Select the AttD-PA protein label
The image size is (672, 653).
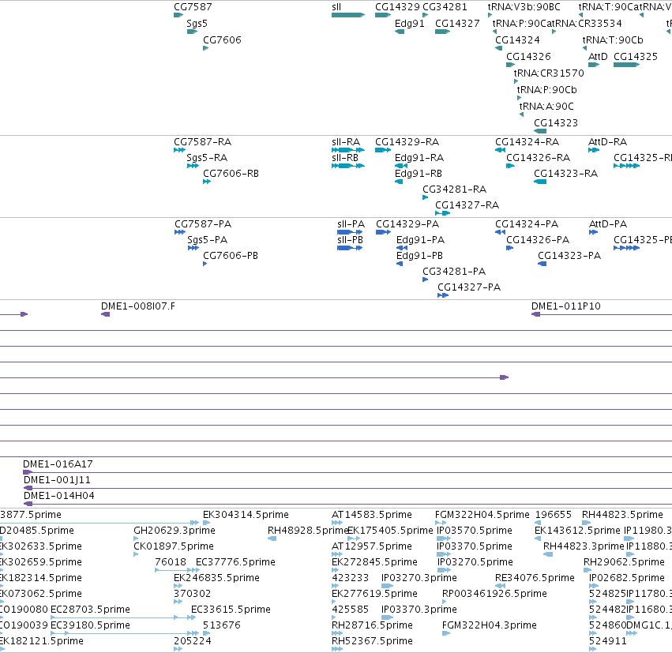pos(608,224)
